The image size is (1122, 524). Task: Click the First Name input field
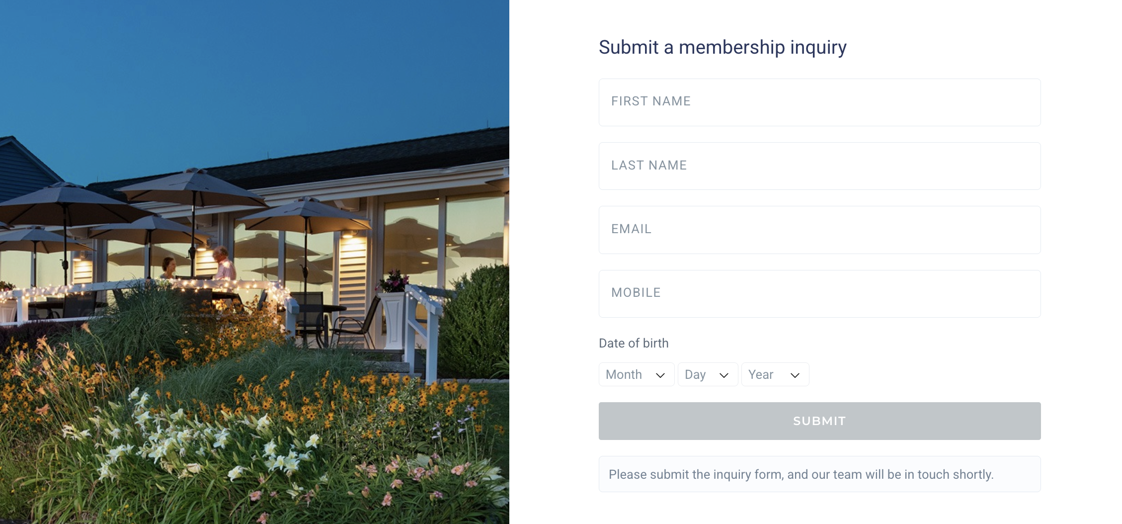pos(819,102)
